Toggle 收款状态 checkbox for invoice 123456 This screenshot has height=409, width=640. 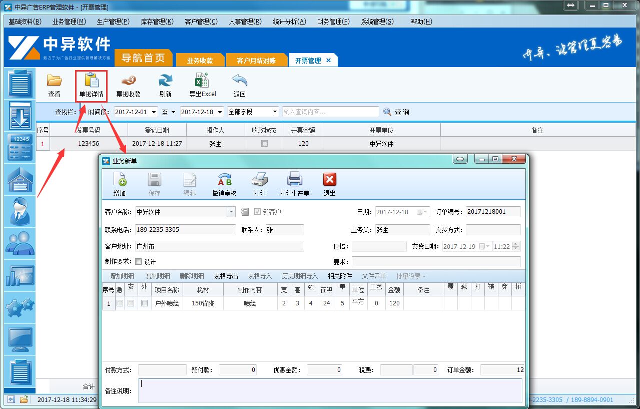pyautogui.click(x=265, y=144)
